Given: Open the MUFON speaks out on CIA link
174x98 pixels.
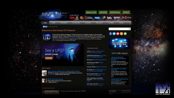Looking at the screenshot, I should (x=96, y=70).
